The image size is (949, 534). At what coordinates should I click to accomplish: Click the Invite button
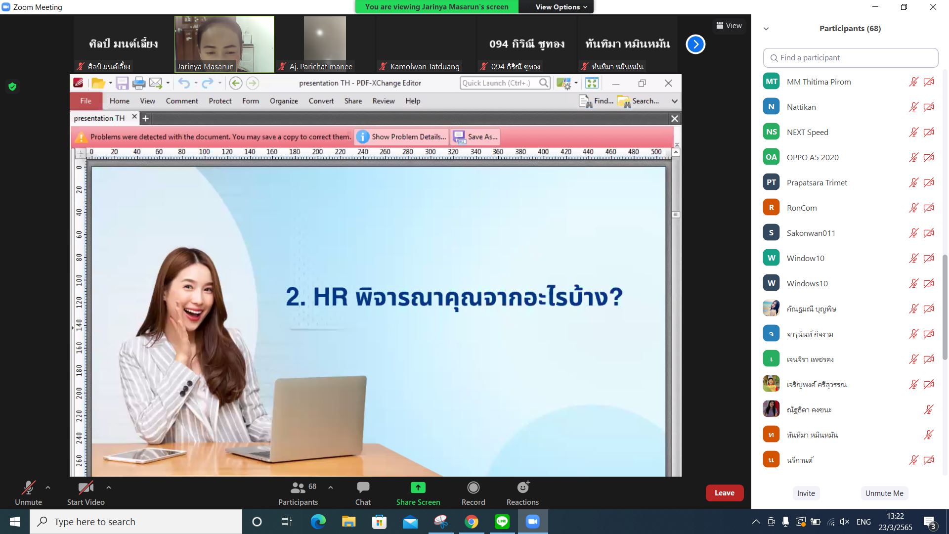tap(806, 493)
